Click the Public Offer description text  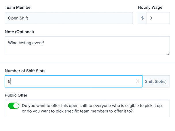(92, 108)
